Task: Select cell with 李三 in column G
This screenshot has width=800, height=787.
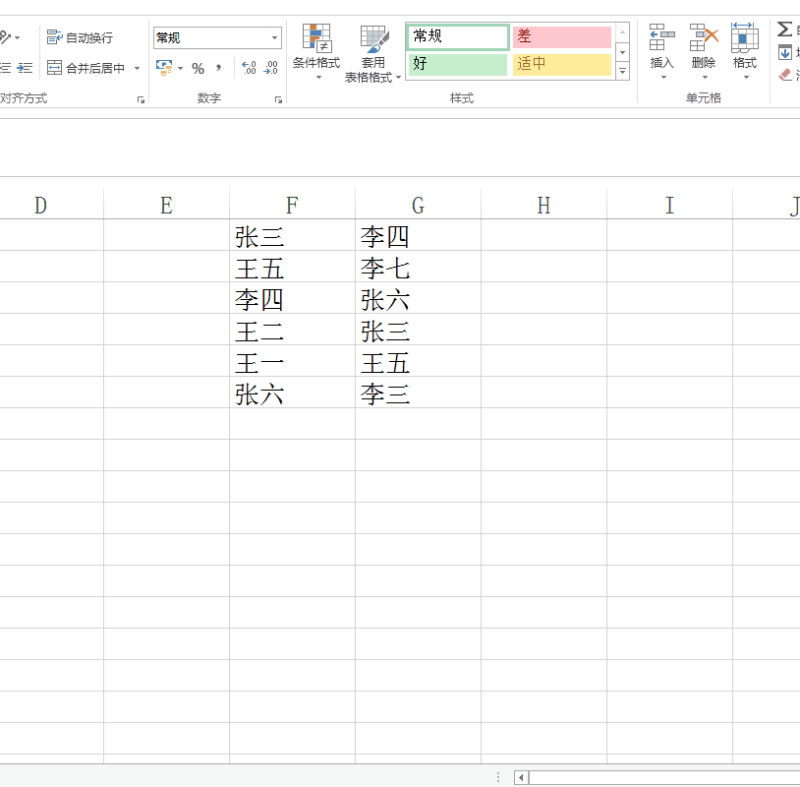Action: [418, 393]
